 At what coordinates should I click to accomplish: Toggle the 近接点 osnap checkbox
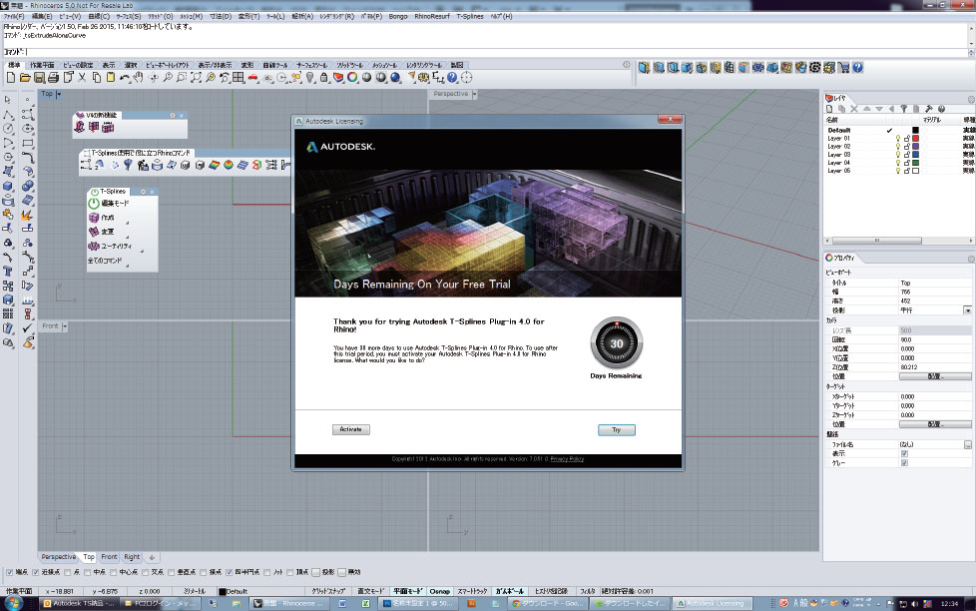pos(36,572)
